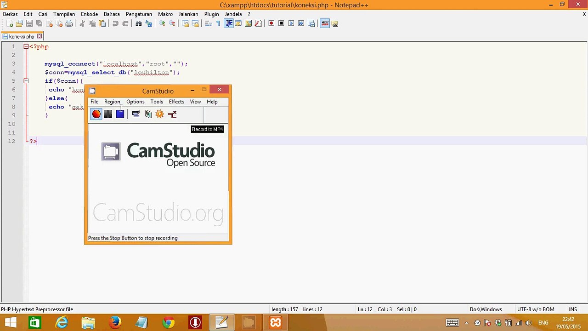Screen dimensions: 588x331
Task: Toggle INS mode in status bar
Action: point(573,309)
